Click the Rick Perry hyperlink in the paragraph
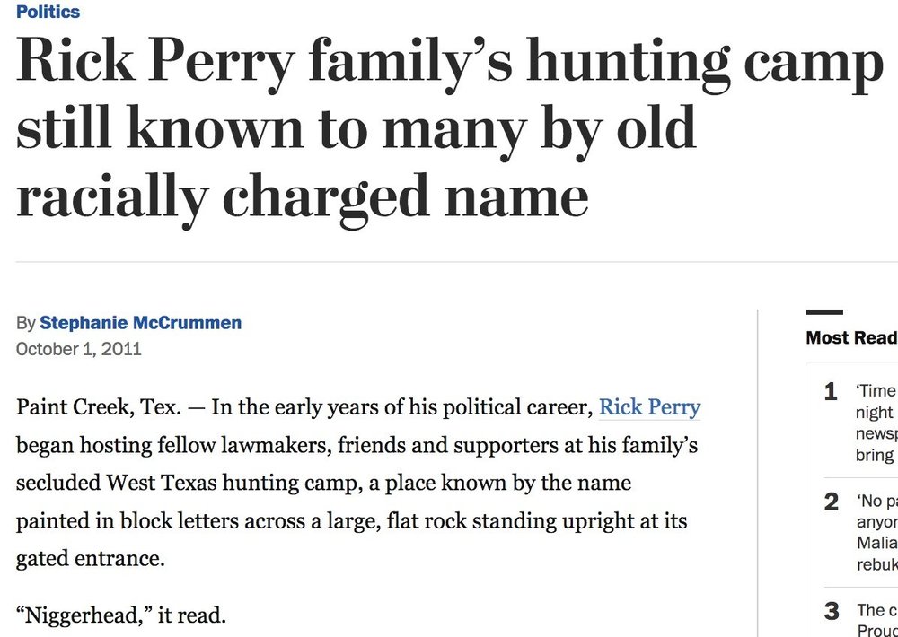 pos(649,407)
